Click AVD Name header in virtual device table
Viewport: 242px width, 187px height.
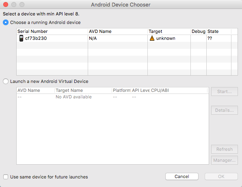[36, 90]
